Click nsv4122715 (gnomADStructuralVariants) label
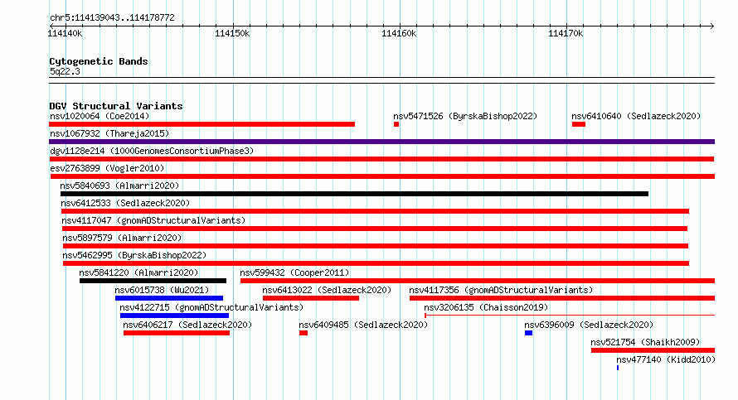 [x=211, y=307]
